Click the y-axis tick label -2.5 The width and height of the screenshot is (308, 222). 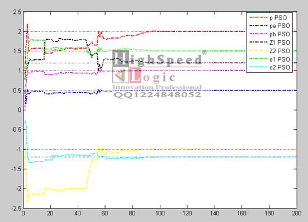[x=16, y=208]
